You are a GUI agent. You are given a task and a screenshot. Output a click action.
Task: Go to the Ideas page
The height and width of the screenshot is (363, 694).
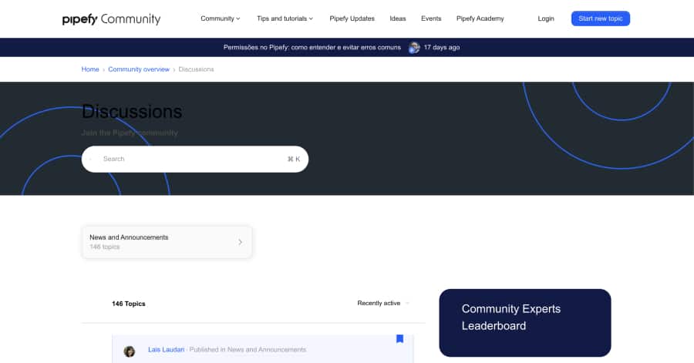(397, 18)
